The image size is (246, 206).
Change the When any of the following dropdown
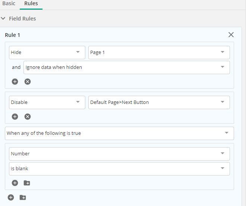point(119,133)
